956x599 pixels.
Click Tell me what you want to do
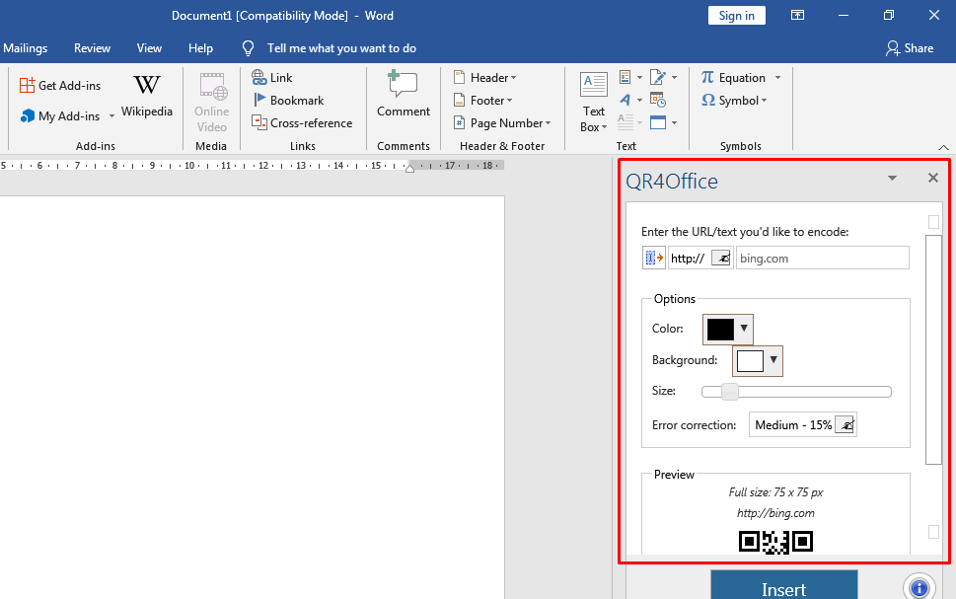341,48
